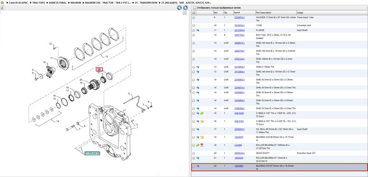
Task: Click blue arrow icon in 105503H row
Action: tap(198, 158)
